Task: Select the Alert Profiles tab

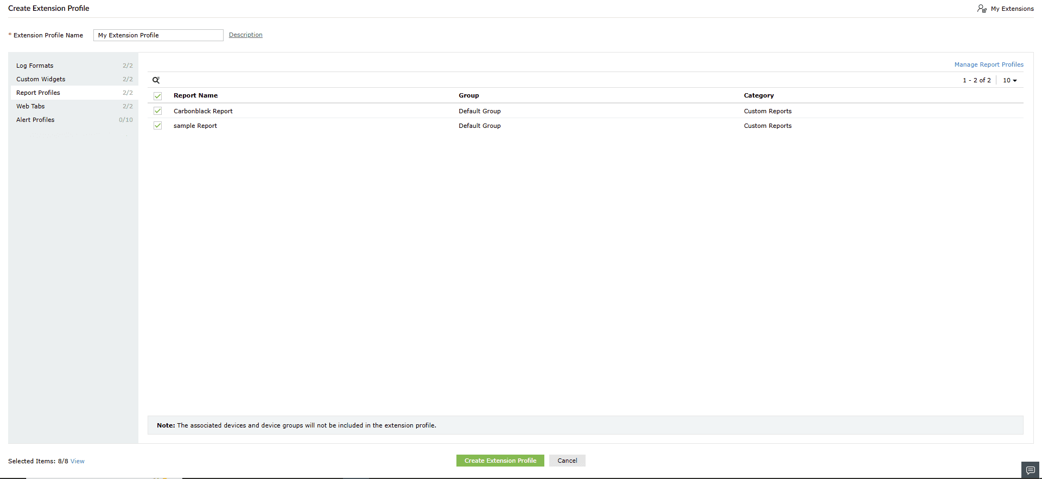Action: 74,120
